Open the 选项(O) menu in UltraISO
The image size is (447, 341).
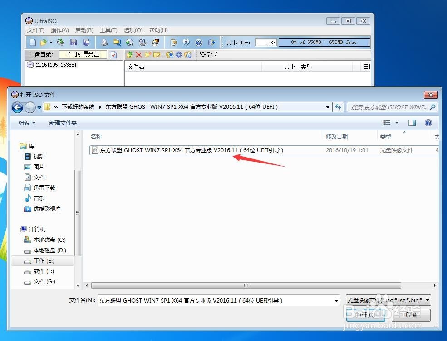pyautogui.click(x=133, y=30)
